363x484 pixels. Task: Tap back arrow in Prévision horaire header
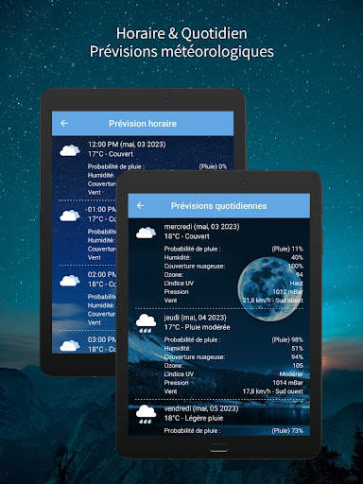tap(64, 124)
